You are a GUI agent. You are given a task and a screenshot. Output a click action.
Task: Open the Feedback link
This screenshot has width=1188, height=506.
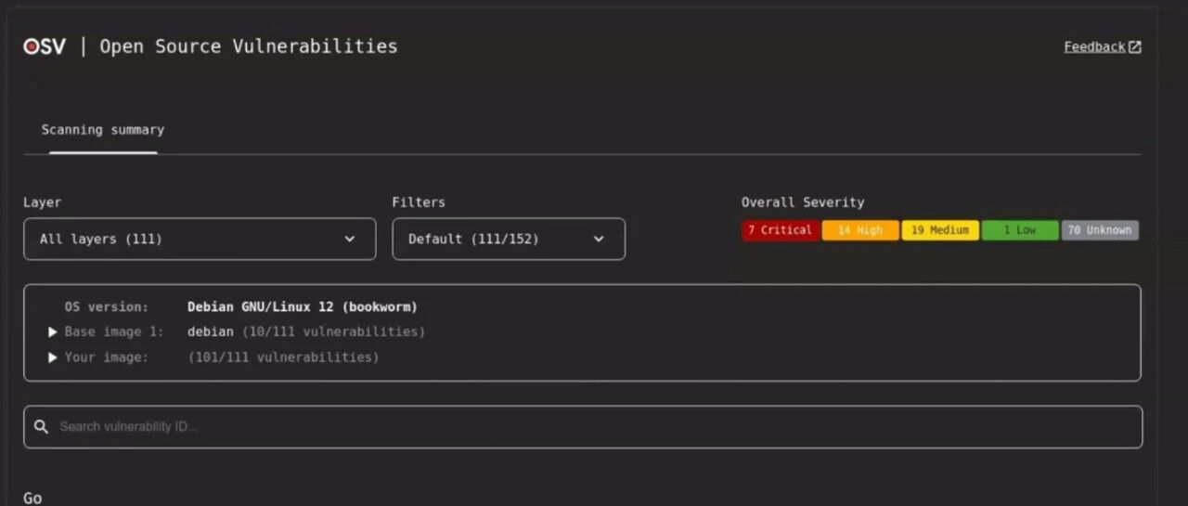point(1094,47)
